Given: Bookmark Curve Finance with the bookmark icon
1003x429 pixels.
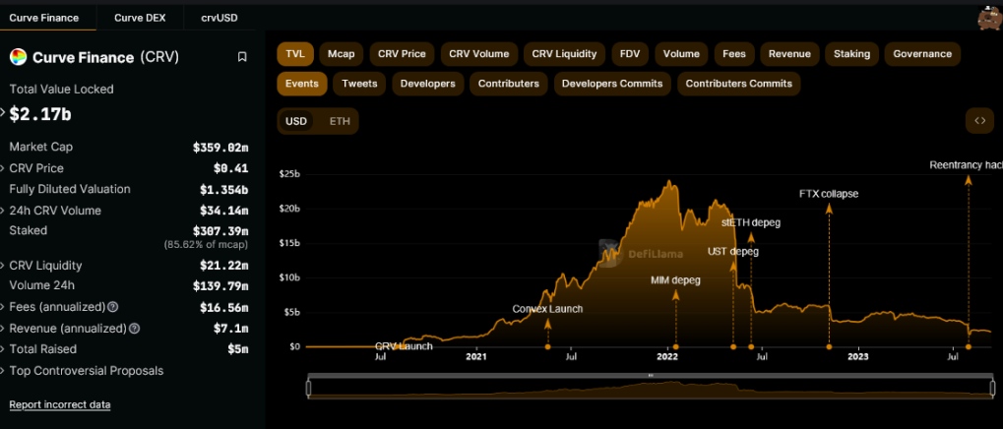Looking at the screenshot, I should 242,57.
